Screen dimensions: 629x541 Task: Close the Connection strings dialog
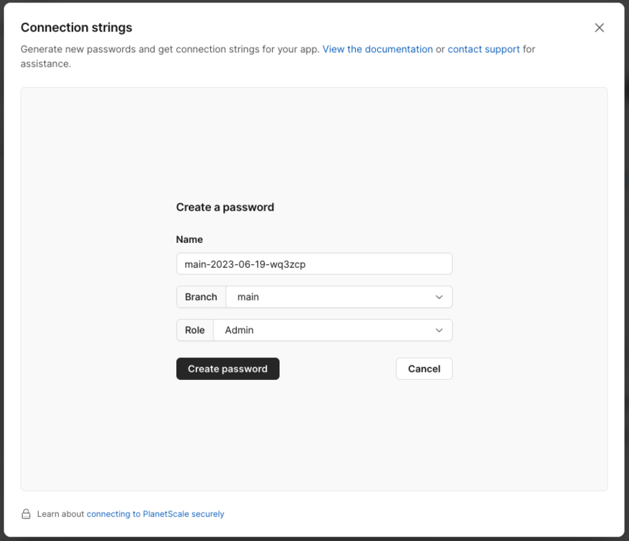(x=599, y=28)
